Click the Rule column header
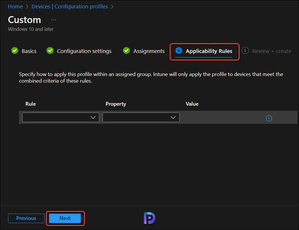Screen dimensions: 299x230 click(x=31, y=104)
